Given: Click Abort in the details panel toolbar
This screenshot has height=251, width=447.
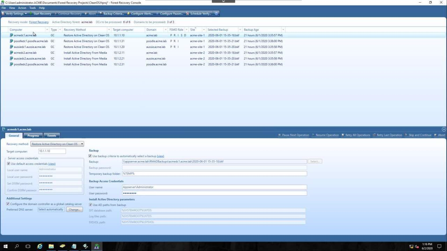Looking at the screenshot, I should tap(440, 135).
